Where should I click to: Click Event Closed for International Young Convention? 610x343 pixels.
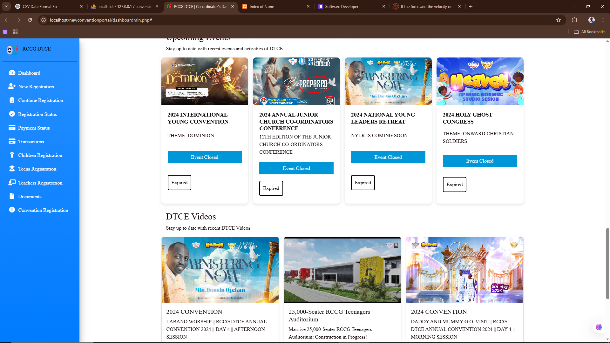pos(205,157)
